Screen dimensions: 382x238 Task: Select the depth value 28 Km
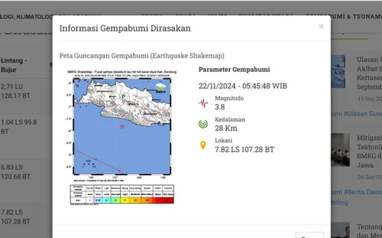[x=226, y=128]
